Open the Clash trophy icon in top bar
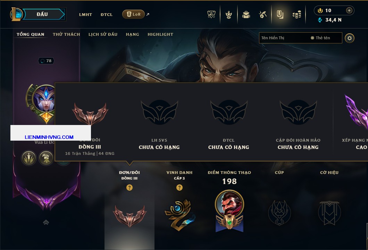 211,15
